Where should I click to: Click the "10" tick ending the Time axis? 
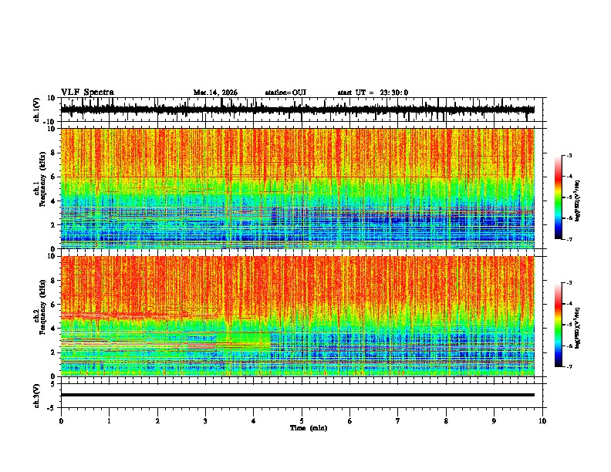(x=542, y=421)
